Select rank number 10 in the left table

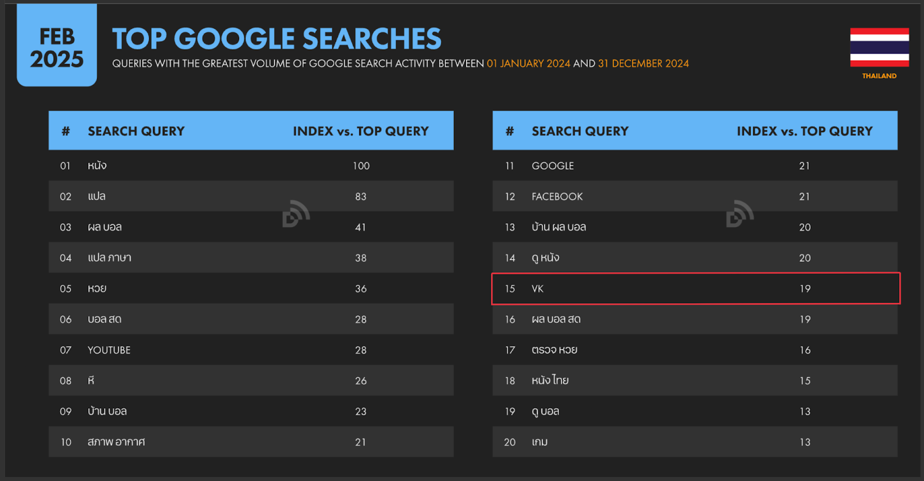click(x=66, y=442)
